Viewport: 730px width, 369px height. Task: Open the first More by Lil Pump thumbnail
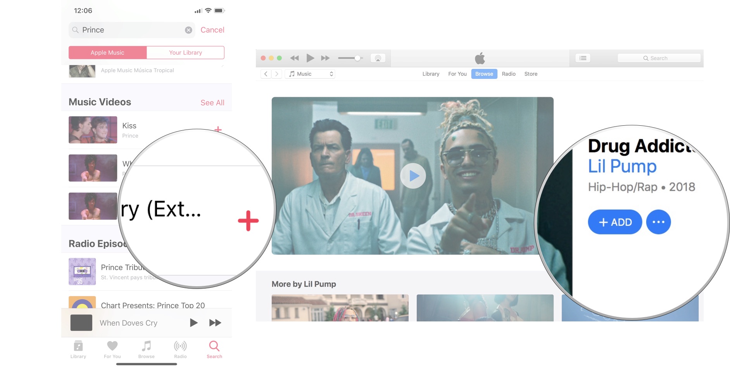point(340,308)
